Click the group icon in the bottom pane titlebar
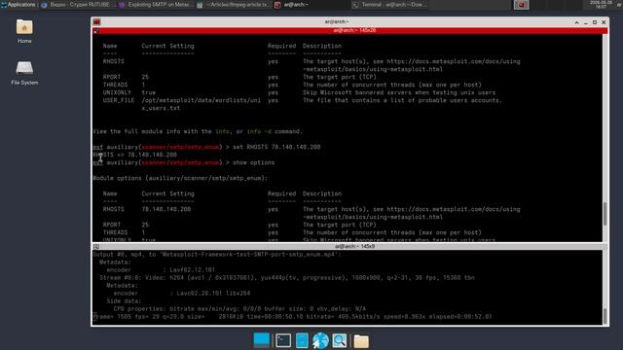 pyautogui.click(x=96, y=246)
